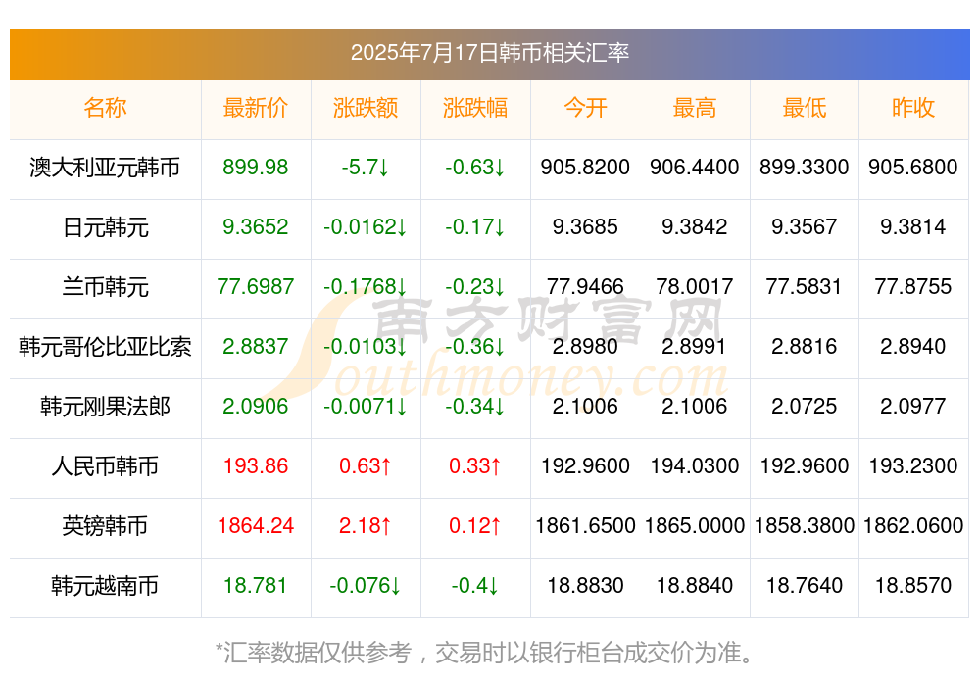Select opening value 18.8830

tap(585, 586)
